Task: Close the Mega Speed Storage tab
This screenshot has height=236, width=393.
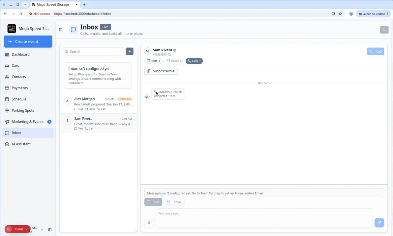Action: pos(77,5)
